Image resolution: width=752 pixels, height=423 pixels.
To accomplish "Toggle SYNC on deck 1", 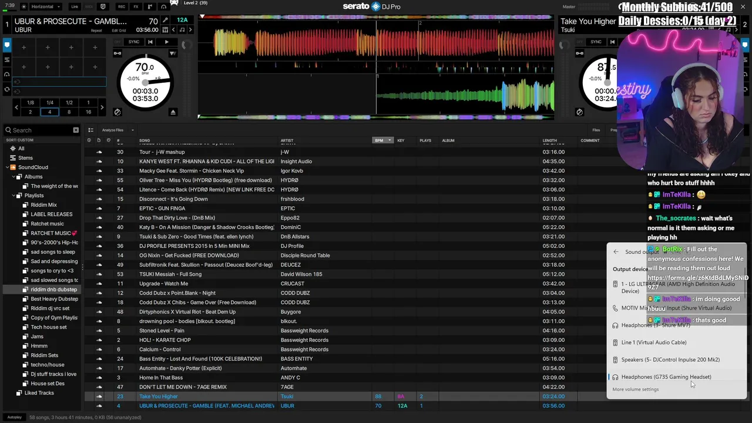I will click(x=134, y=42).
